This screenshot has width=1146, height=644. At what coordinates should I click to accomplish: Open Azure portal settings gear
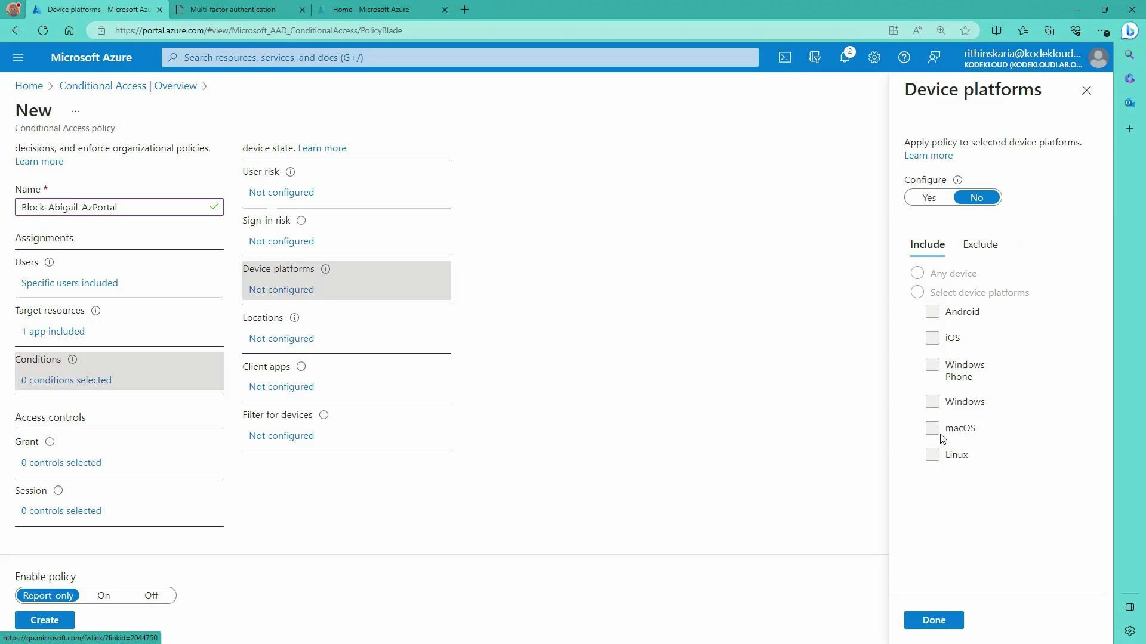[x=874, y=57]
